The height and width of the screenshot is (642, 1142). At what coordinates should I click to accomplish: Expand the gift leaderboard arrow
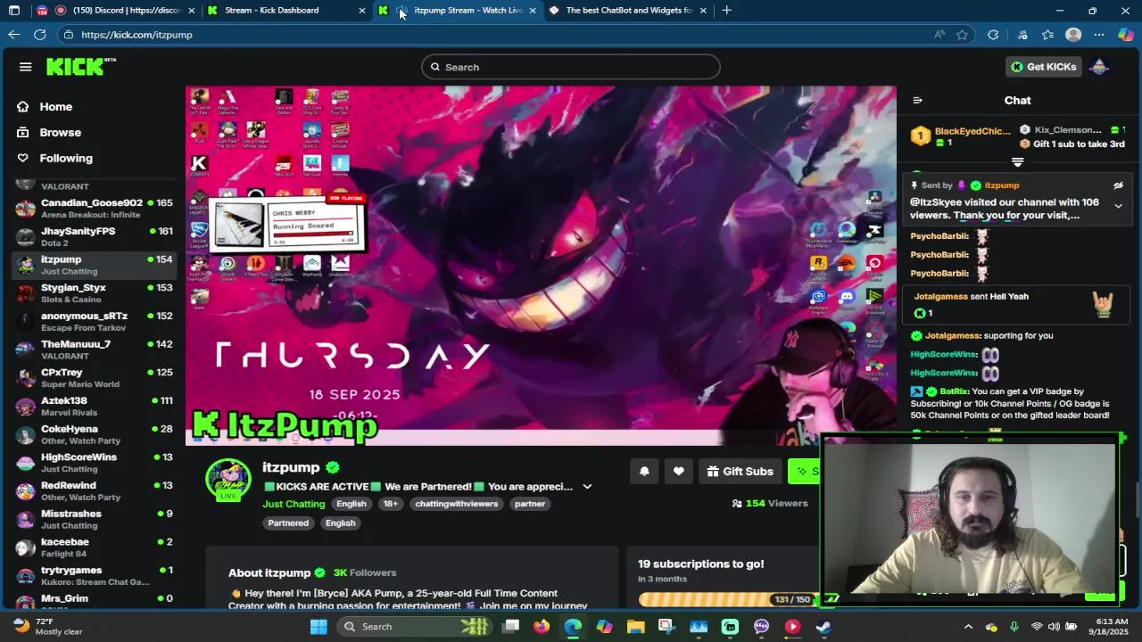pos(1017,162)
